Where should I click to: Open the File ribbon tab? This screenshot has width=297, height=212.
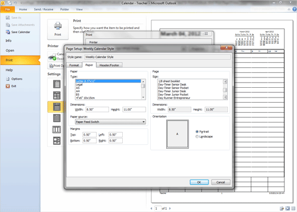pyautogui.click(x=7, y=9)
